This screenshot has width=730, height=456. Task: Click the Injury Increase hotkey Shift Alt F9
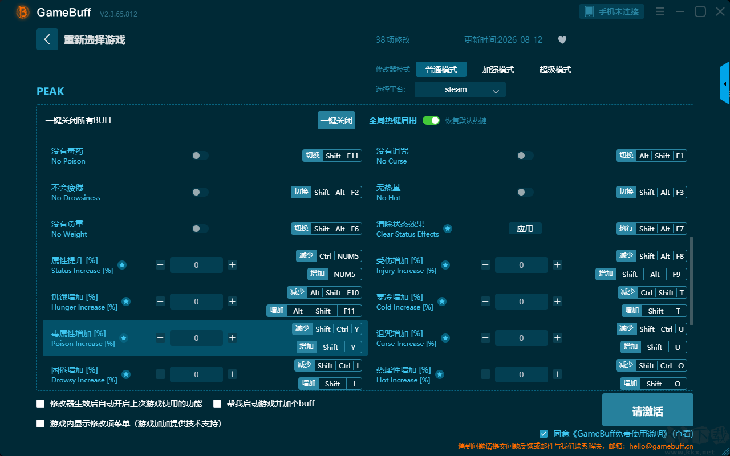(641, 274)
